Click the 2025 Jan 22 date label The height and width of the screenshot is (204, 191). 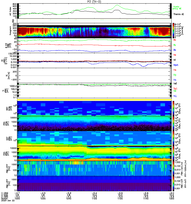pyautogui.click(x=8, y=201)
